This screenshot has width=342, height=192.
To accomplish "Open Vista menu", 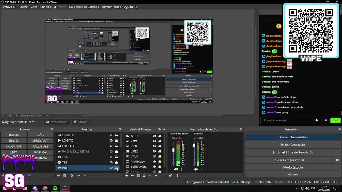I will coord(34,7).
